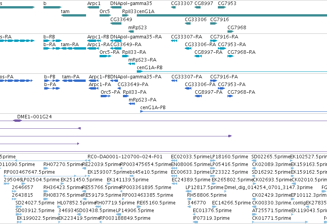Select the long cenG1A gene bar
Screen dimensions: 327x224
[x=232, y=15]
